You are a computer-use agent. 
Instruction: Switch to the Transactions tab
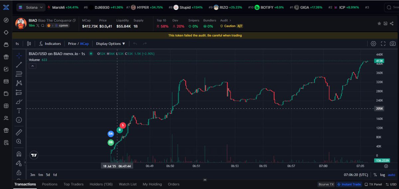pyautogui.click(x=25, y=184)
